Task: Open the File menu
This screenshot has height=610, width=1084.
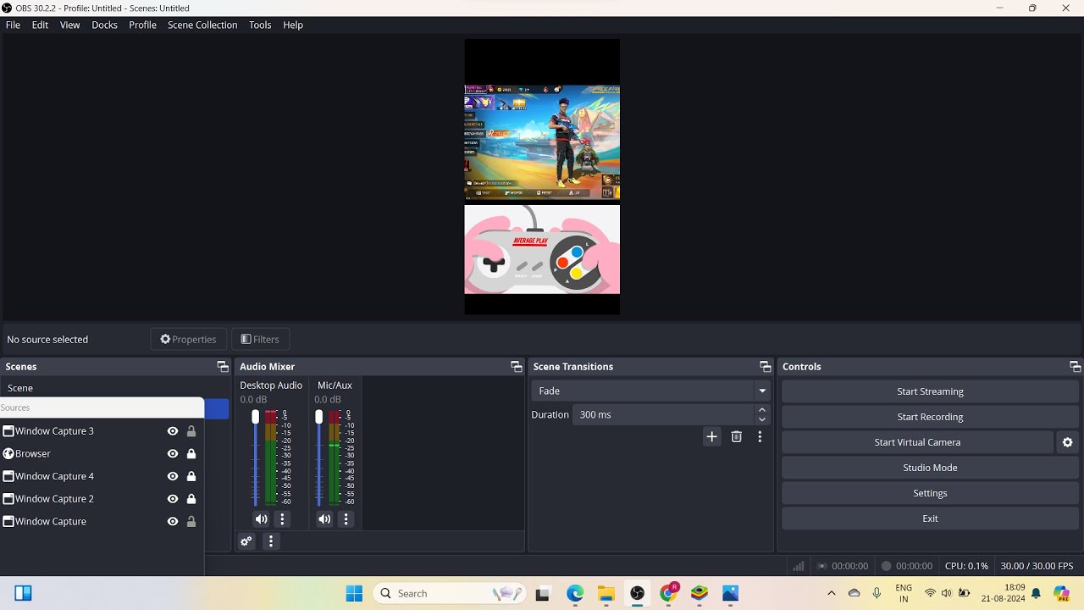Action: point(13,25)
